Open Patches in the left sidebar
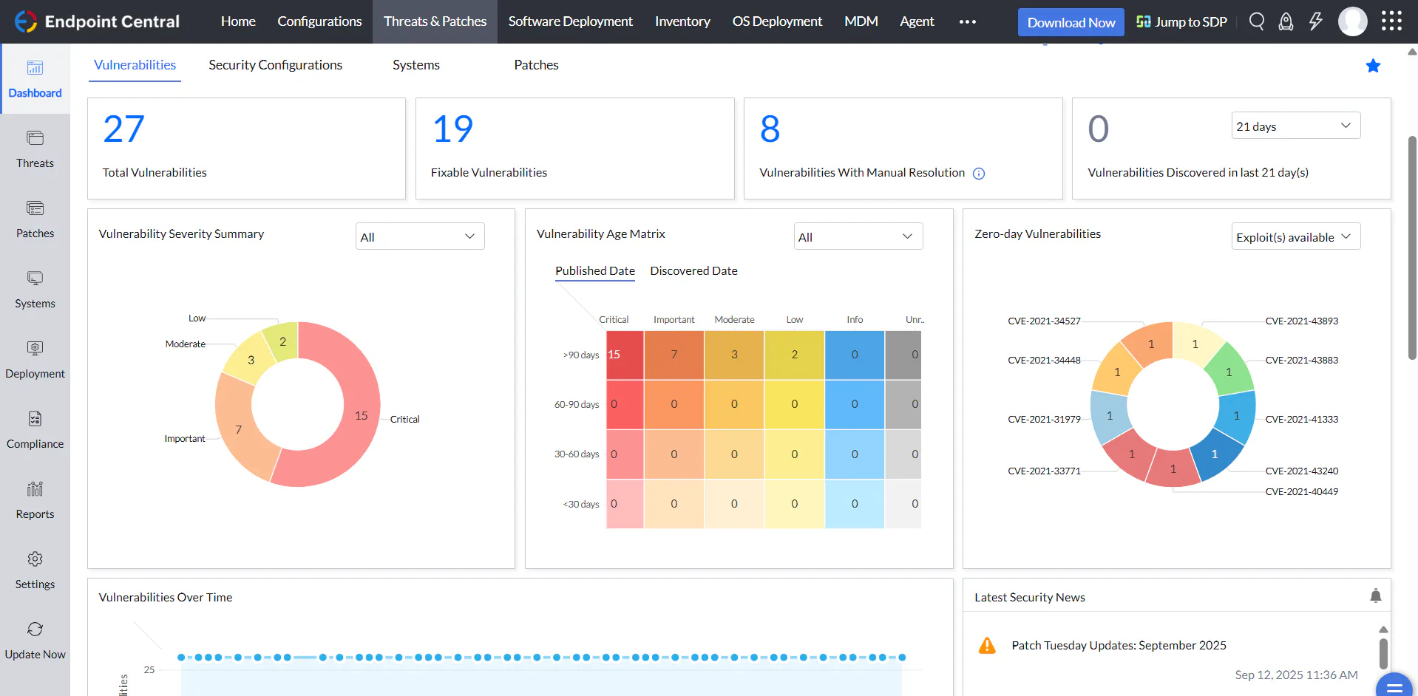Screen dimensions: 1418x696 click(x=35, y=219)
